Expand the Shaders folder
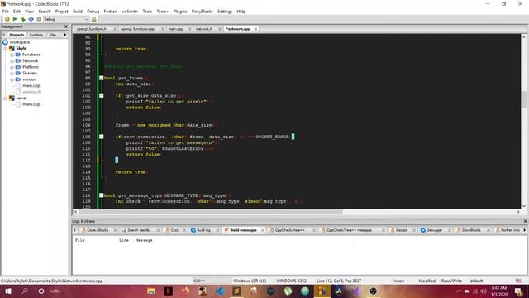 12,74
